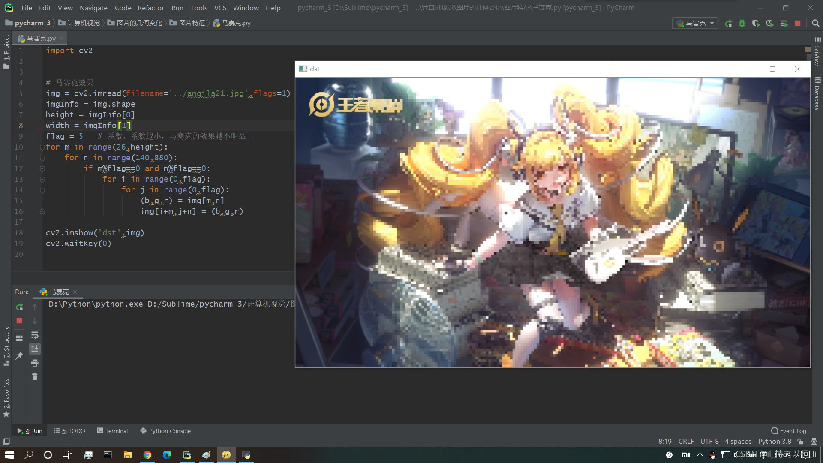Collapse the for m loop fold marker

click(42, 147)
